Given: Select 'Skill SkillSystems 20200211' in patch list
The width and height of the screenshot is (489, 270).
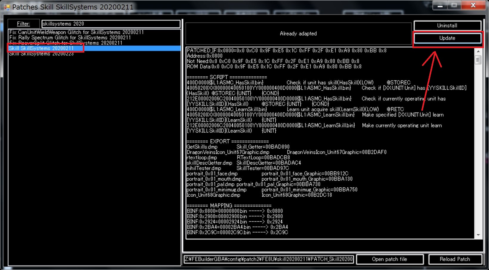Looking at the screenshot, I should [41, 48].
